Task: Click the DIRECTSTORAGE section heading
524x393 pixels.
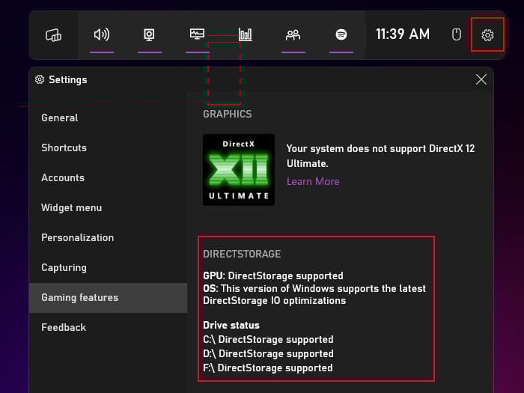Action: click(x=242, y=254)
